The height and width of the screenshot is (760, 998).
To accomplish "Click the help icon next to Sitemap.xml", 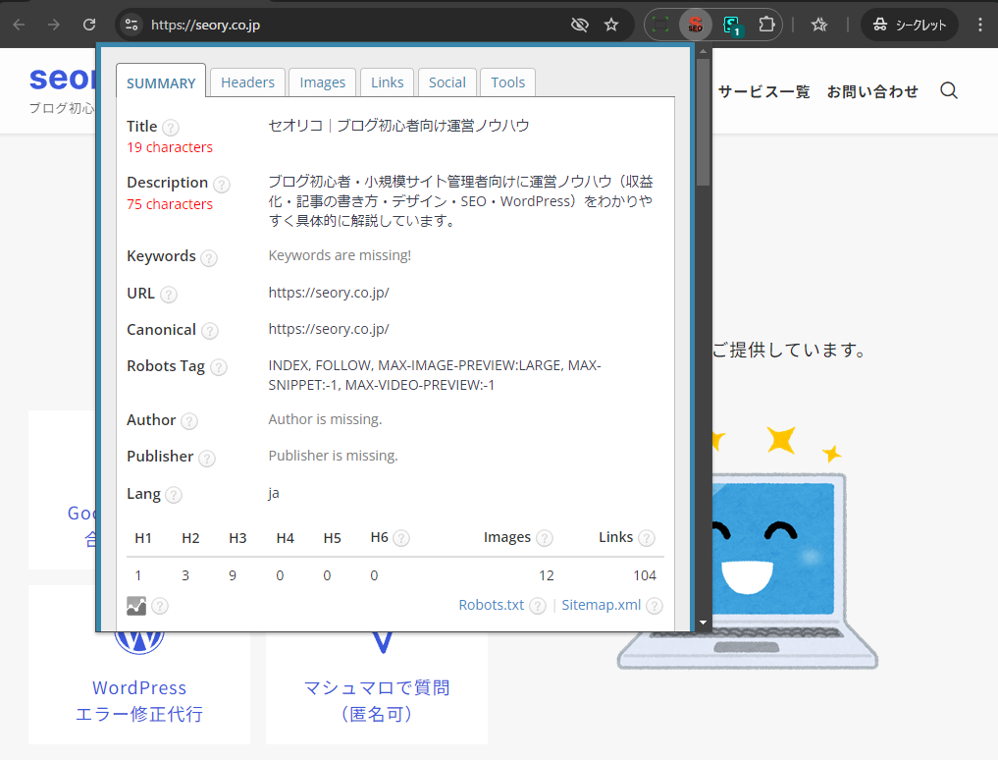I will tap(655, 606).
